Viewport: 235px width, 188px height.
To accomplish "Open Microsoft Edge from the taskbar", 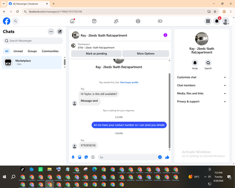I will point(94,169).
